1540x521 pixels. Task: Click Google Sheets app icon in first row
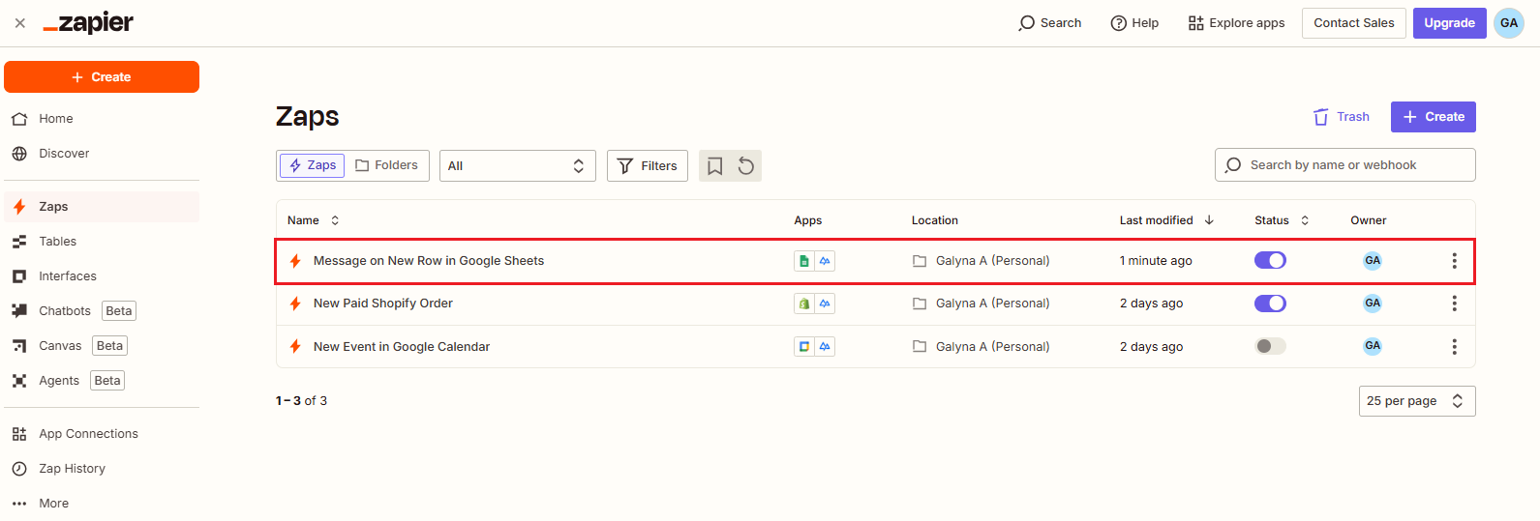[x=804, y=261]
